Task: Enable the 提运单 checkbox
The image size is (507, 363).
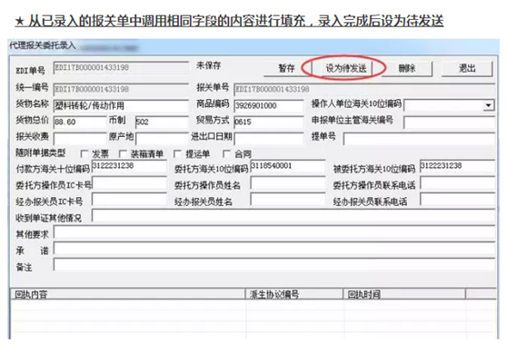Action: tap(177, 153)
